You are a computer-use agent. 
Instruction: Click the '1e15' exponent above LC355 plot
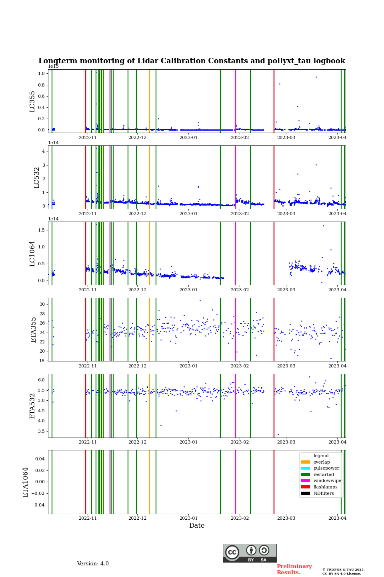(54, 67)
